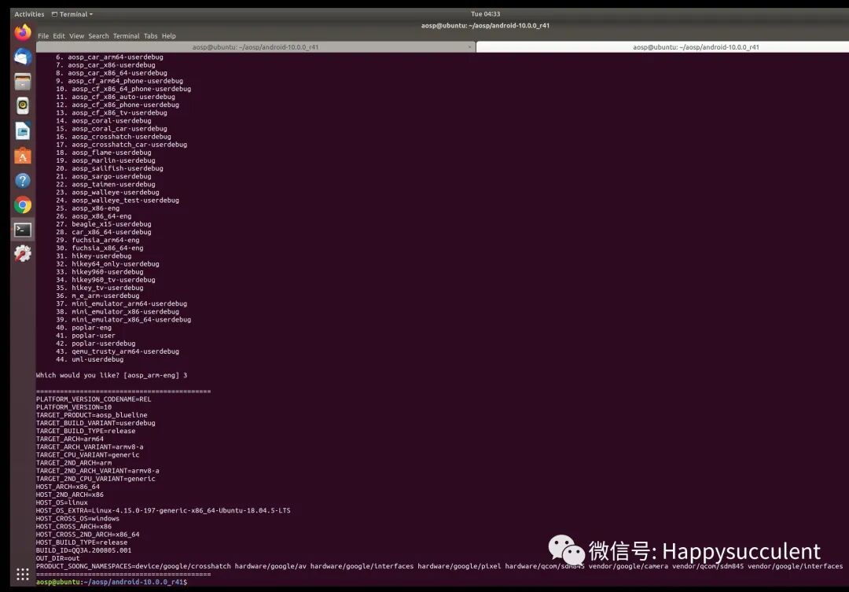The image size is (849, 592).
Task: Open Firefox from the dock
Action: click(23, 32)
